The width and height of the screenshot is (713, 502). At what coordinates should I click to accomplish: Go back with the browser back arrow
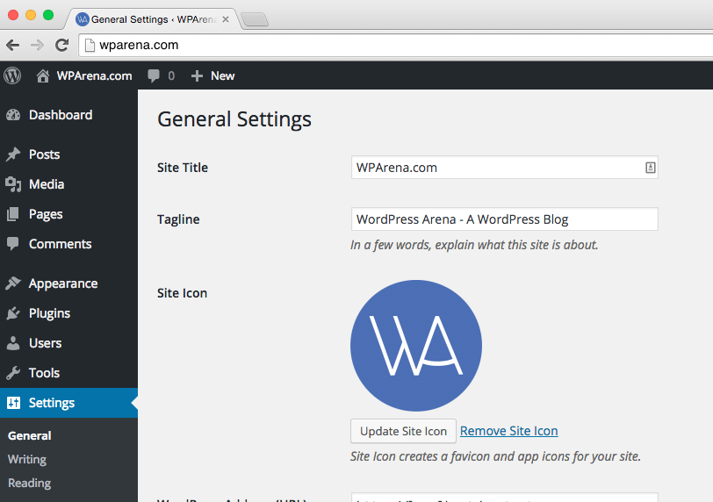[12, 45]
